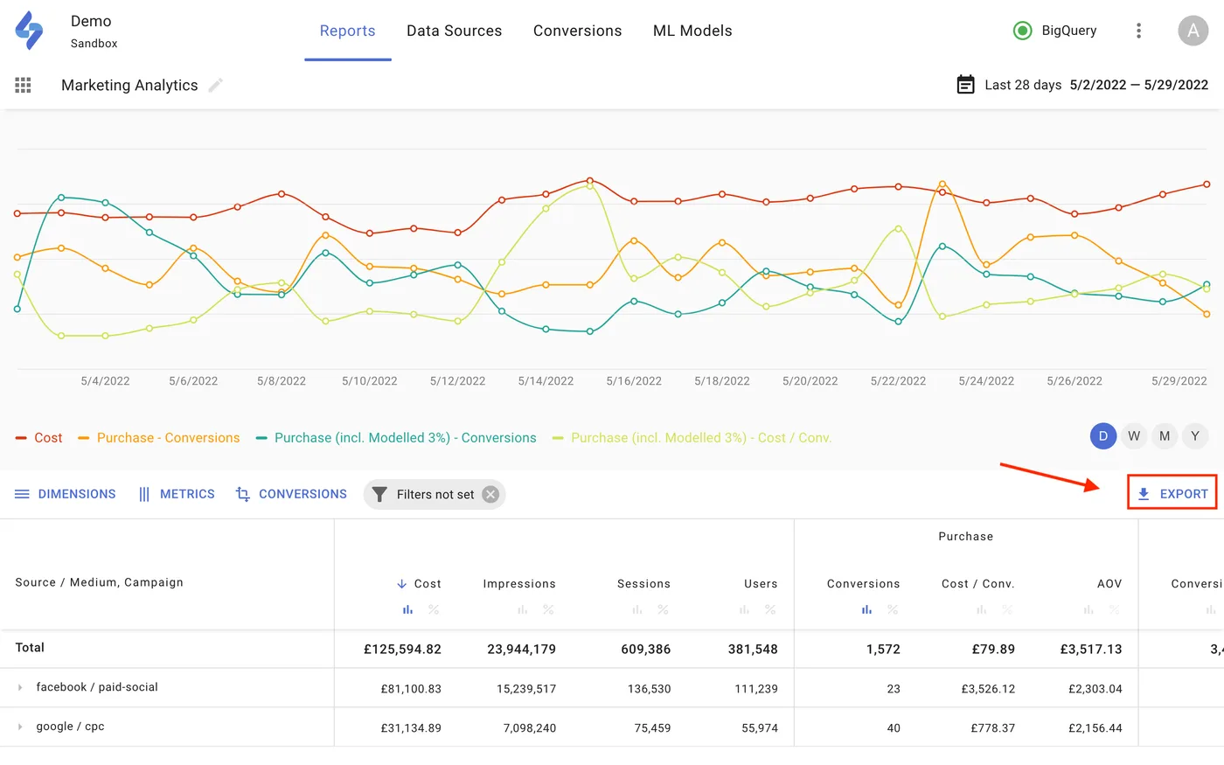1224x765 pixels.
Task: Expand the google / cpc row
Action: click(x=19, y=727)
